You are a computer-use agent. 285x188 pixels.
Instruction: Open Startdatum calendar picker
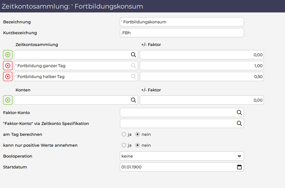coord(239,167)
